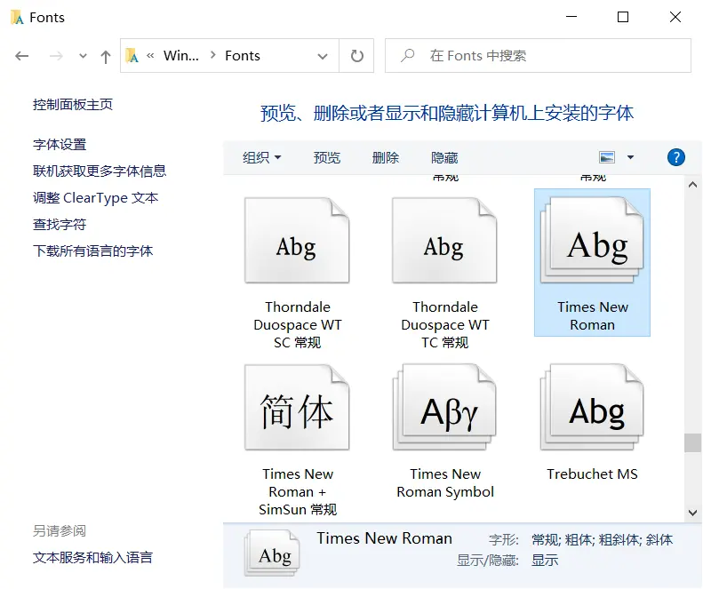Click the Times New Roman Symbol label
The image size is (703, 589).
445,482
